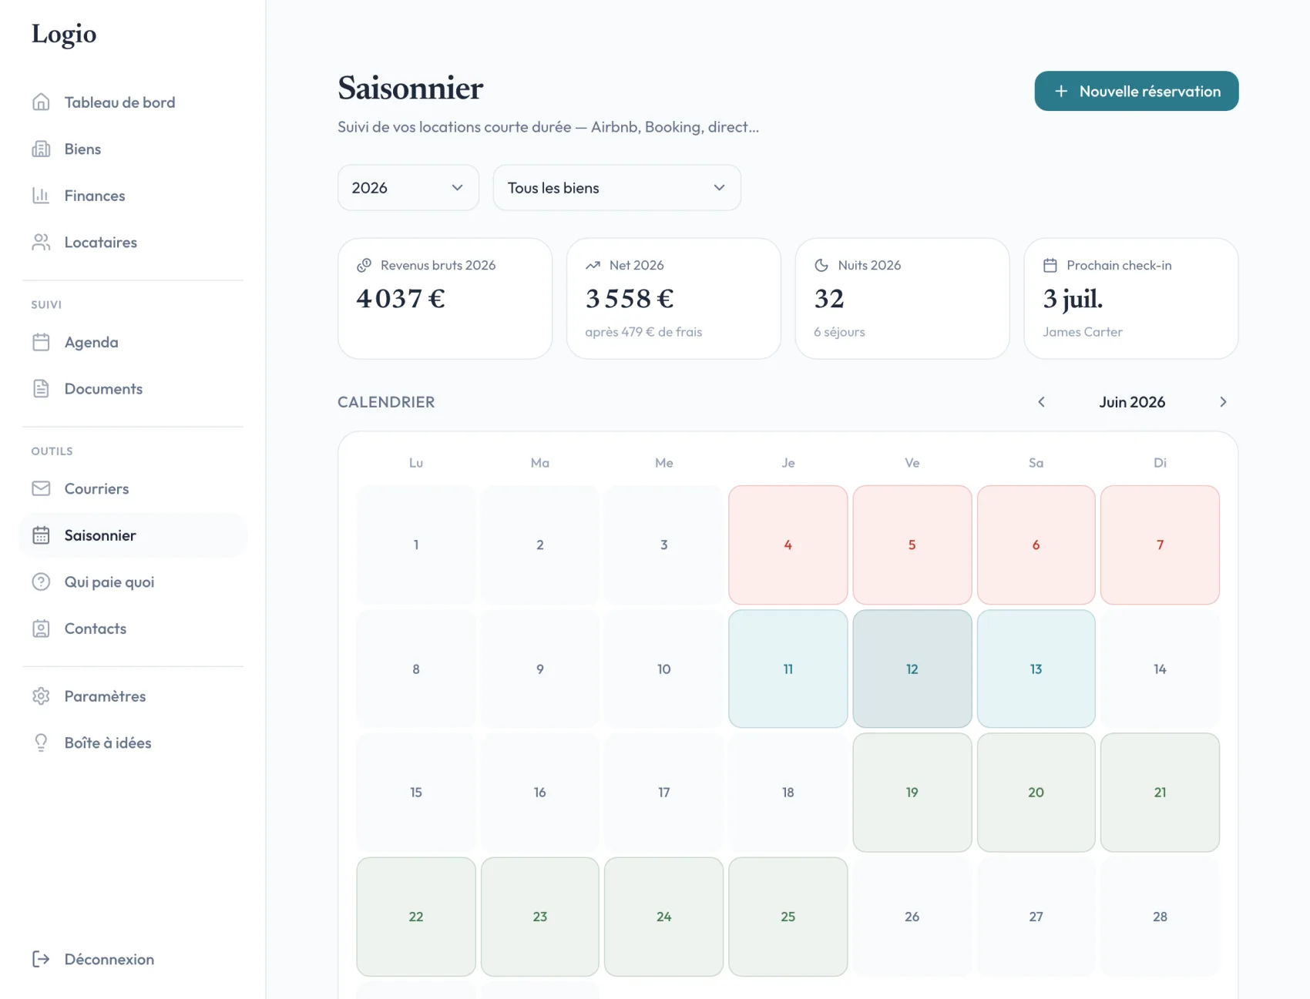Click the Locataires people icon

point(41,243)
